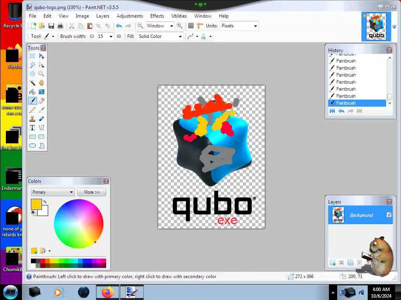This screenshot has height=300, width=401.
Task: Select the Ellipse shape tool
Action: [33, 146]
